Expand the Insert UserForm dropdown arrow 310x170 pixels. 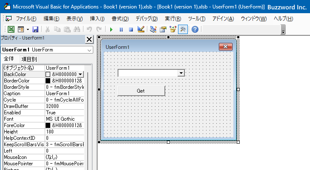[x=28, y=29]
